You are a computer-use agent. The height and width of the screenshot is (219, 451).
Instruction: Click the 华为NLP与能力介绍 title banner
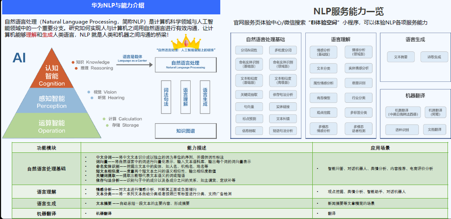111,7
